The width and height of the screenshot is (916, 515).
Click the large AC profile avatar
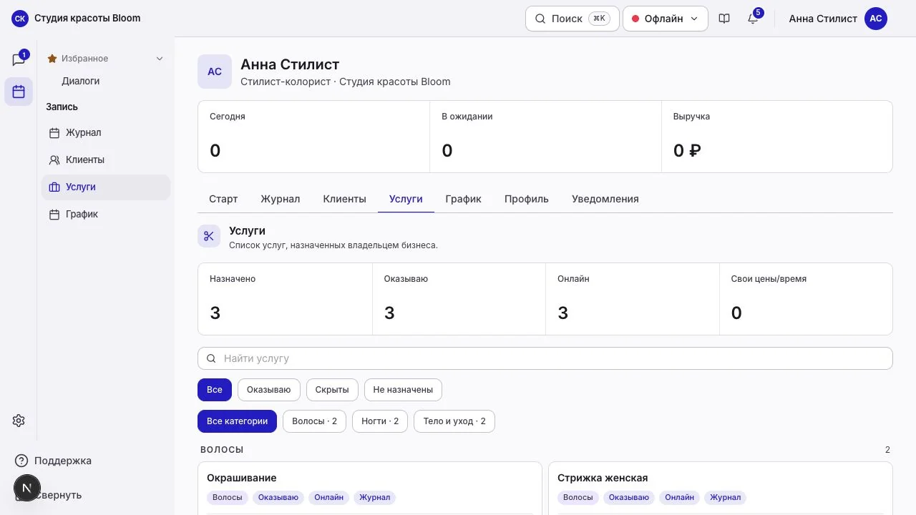tap(215, 72)
